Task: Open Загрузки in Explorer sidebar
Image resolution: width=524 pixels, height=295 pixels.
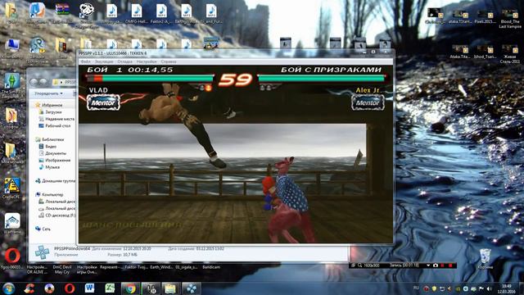Action: click(x=50, y=112)
